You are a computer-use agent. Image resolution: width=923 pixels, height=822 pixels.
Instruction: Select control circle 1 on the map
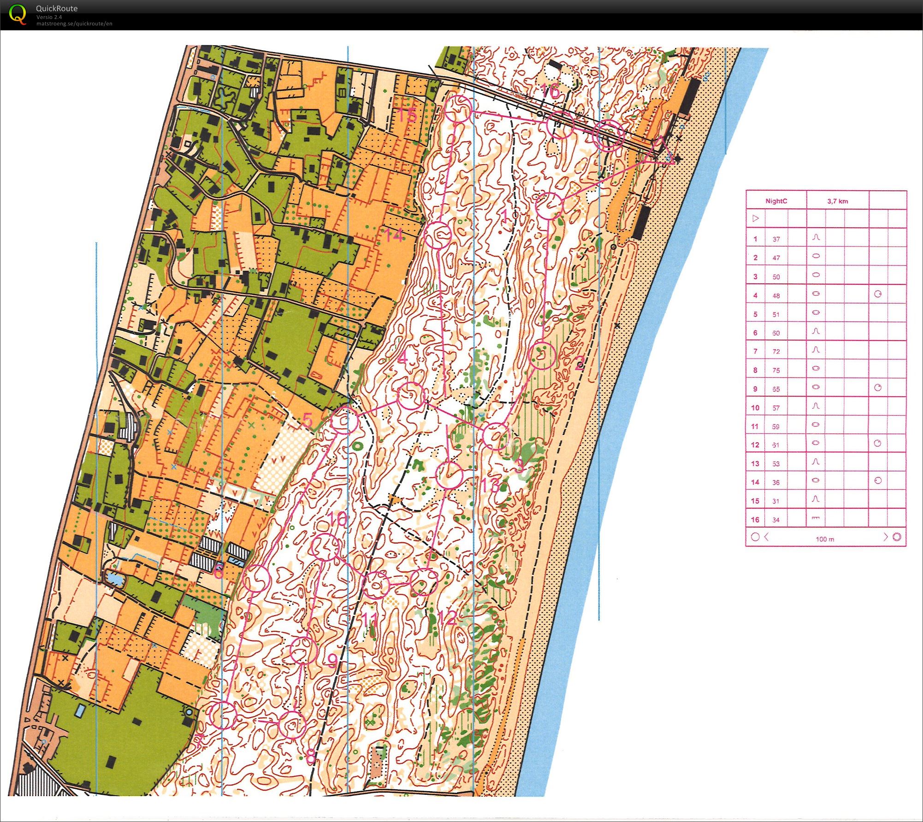[x=549, y=206]
